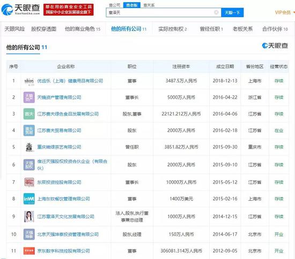Select the capital cell 3487.5万人民币
The height and width of the screenshot is (259, 295).
(181, 81)
